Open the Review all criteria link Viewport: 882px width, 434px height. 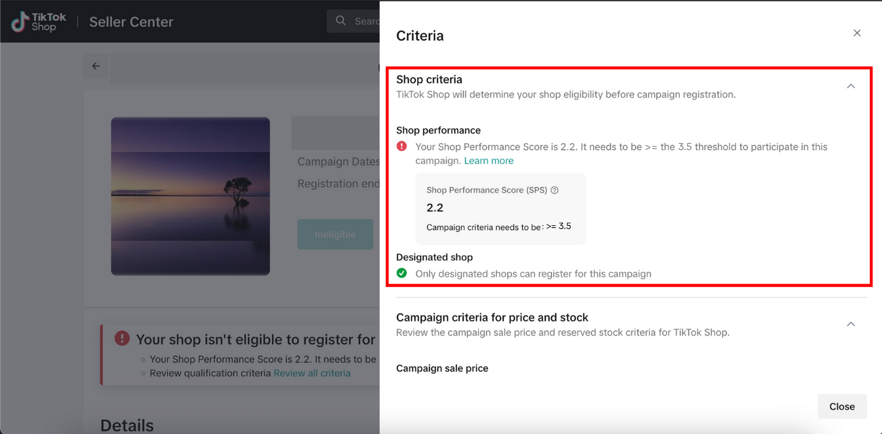[312, 373]
